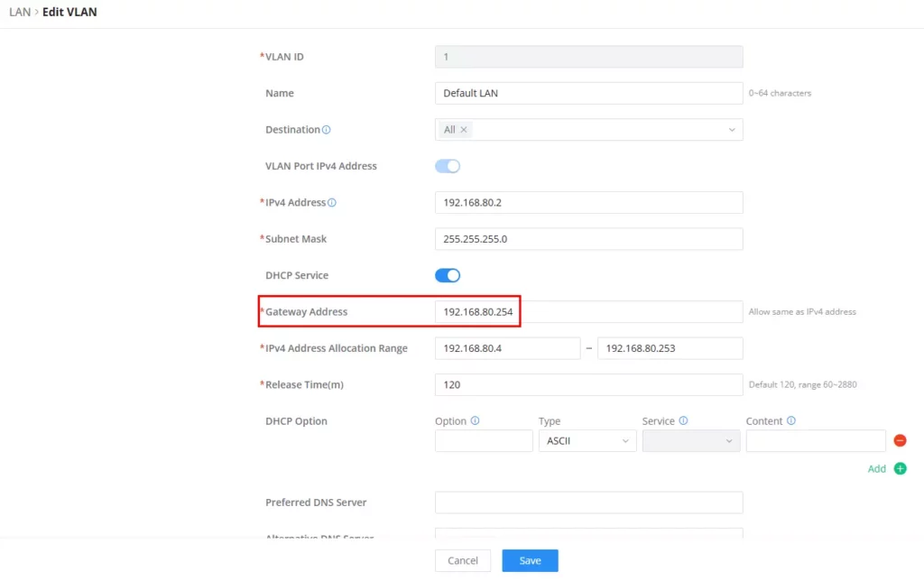Screen dimensions: 924x581
Task: Edit the IPv4 Address field 192.168.80.2
Action: point(588,203)
